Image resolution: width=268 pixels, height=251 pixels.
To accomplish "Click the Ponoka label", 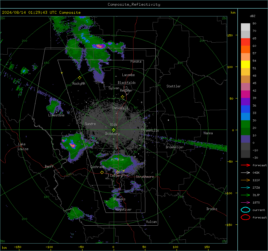I will (136, 61).
